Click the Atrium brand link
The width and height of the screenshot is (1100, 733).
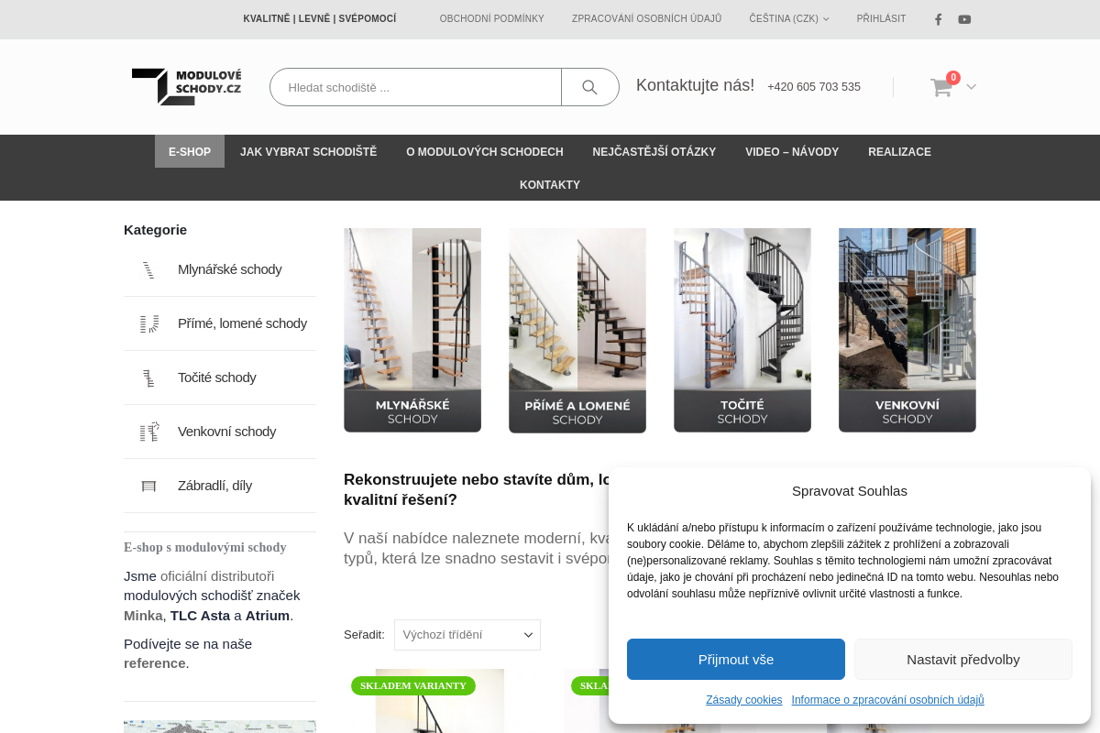268,616
